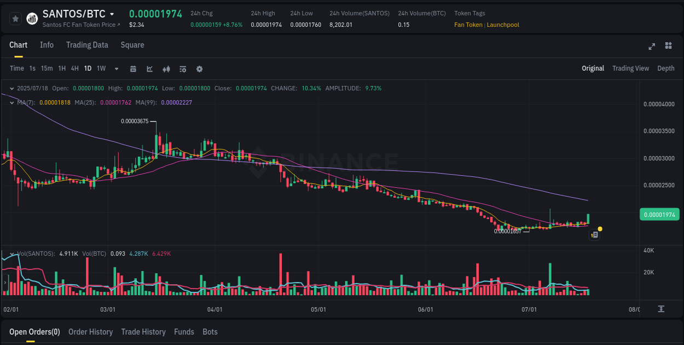Viewport: 684px width, 345px height.
Task: Click the 0.00003000 price axis label
Action: click(659, 158)
